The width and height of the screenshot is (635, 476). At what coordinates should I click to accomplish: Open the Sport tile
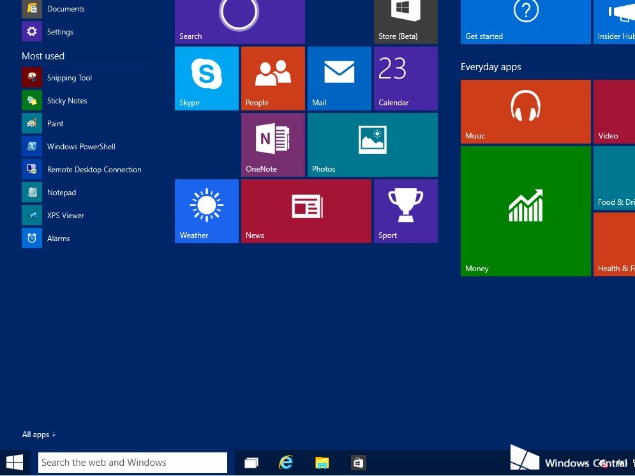(406, 211)
